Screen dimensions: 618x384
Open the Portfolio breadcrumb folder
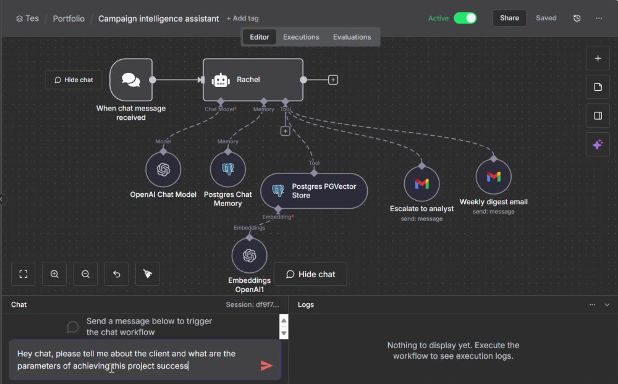pyautogui.click(x=69, y=19)
